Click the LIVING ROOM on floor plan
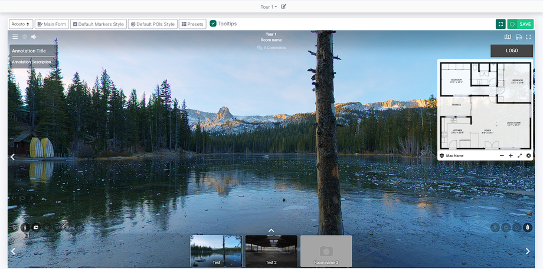 pos(513,123)
